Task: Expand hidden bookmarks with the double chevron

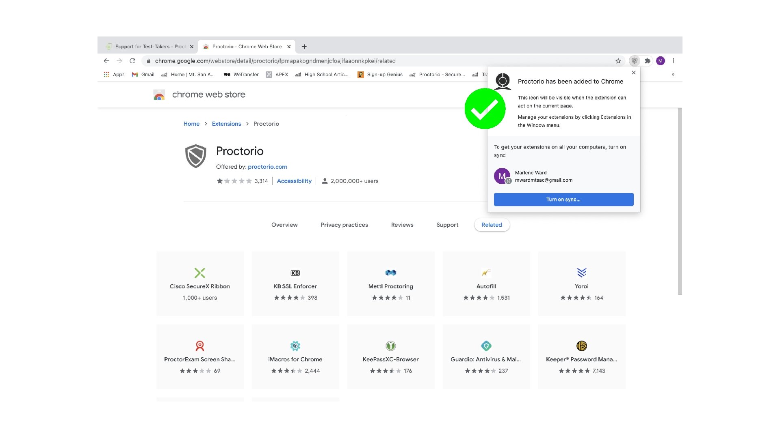Action: [673, 75]
